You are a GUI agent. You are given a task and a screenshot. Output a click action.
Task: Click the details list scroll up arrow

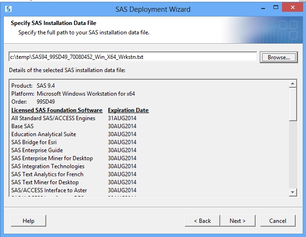(x=292, y=84)
